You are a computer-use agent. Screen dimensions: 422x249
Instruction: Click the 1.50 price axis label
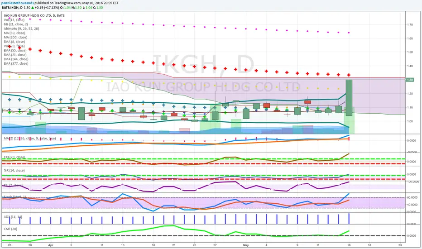[410, 52]
